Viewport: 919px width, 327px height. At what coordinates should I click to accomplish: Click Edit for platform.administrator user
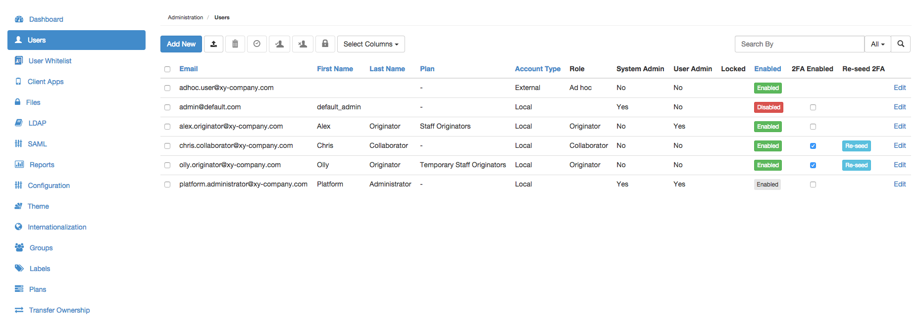tap(899, 184)
